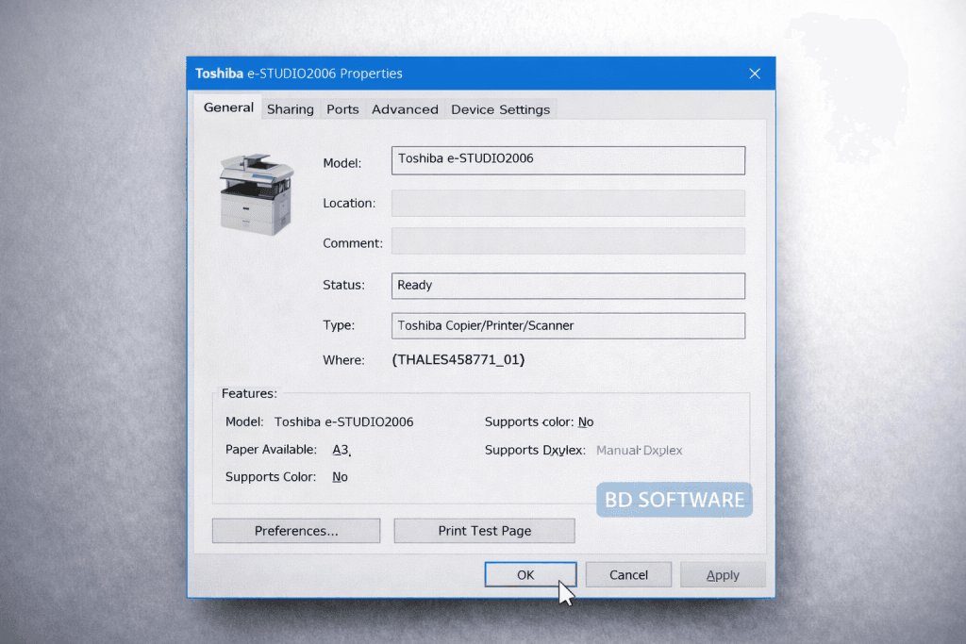Screen dimensions: 966x644
Task: Click the Cancel button
Action: point(628,574)
